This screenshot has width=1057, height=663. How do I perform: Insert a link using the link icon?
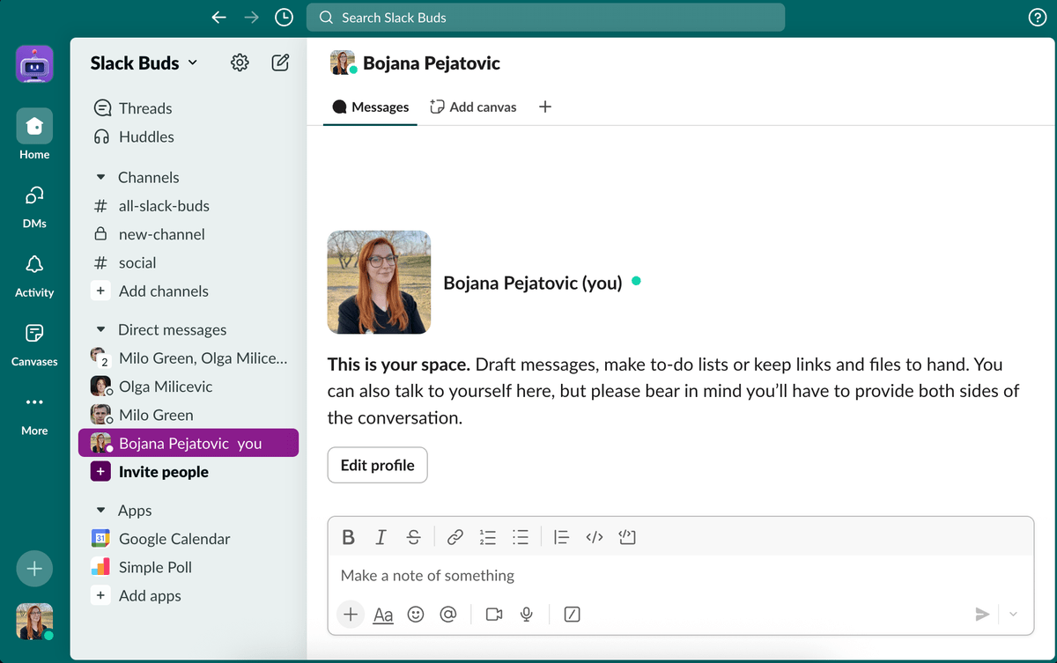tap(455, 537)
